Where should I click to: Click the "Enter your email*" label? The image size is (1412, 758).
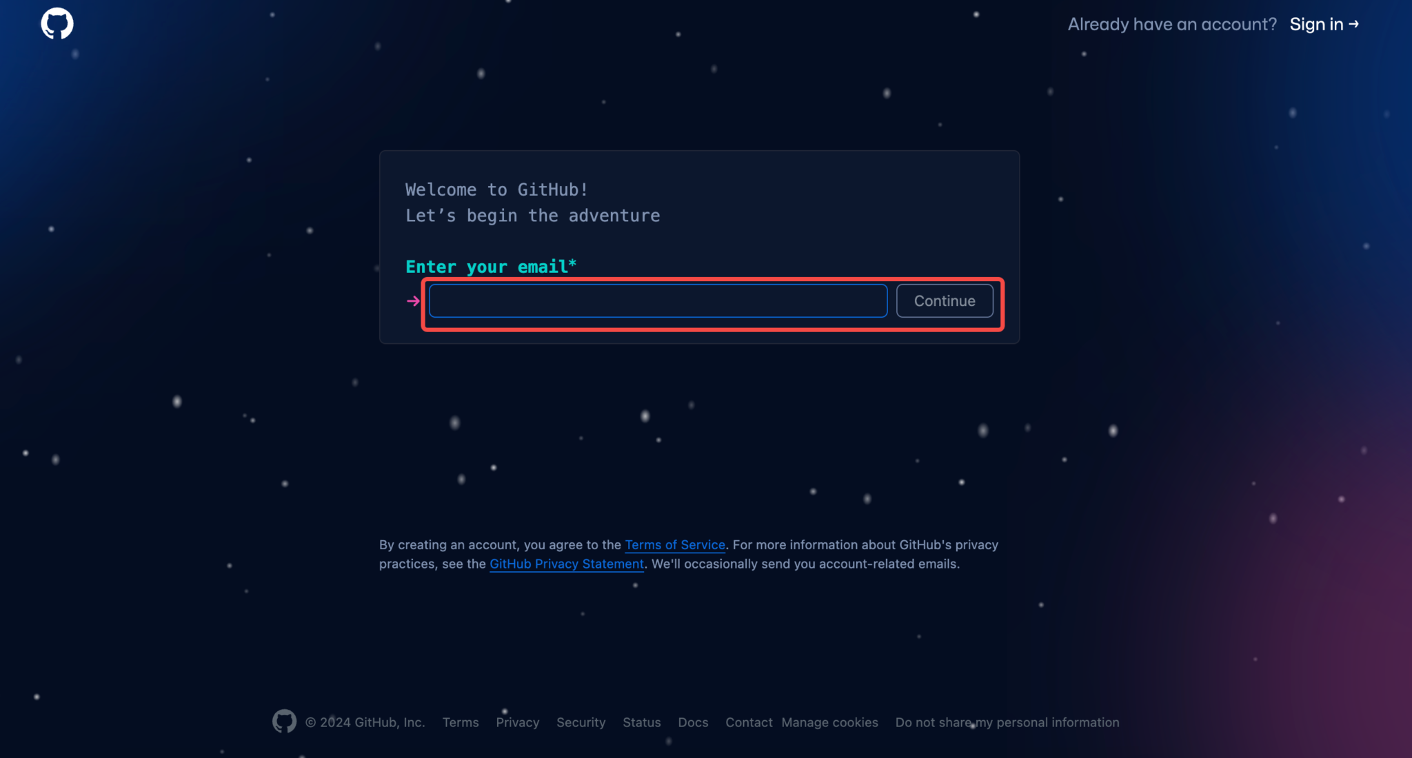coord(491,267)
